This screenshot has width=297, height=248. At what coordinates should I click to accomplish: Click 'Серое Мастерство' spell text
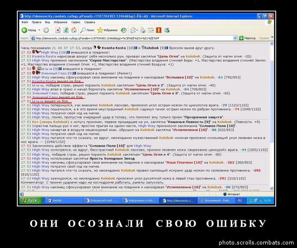(x=108, y=60)
